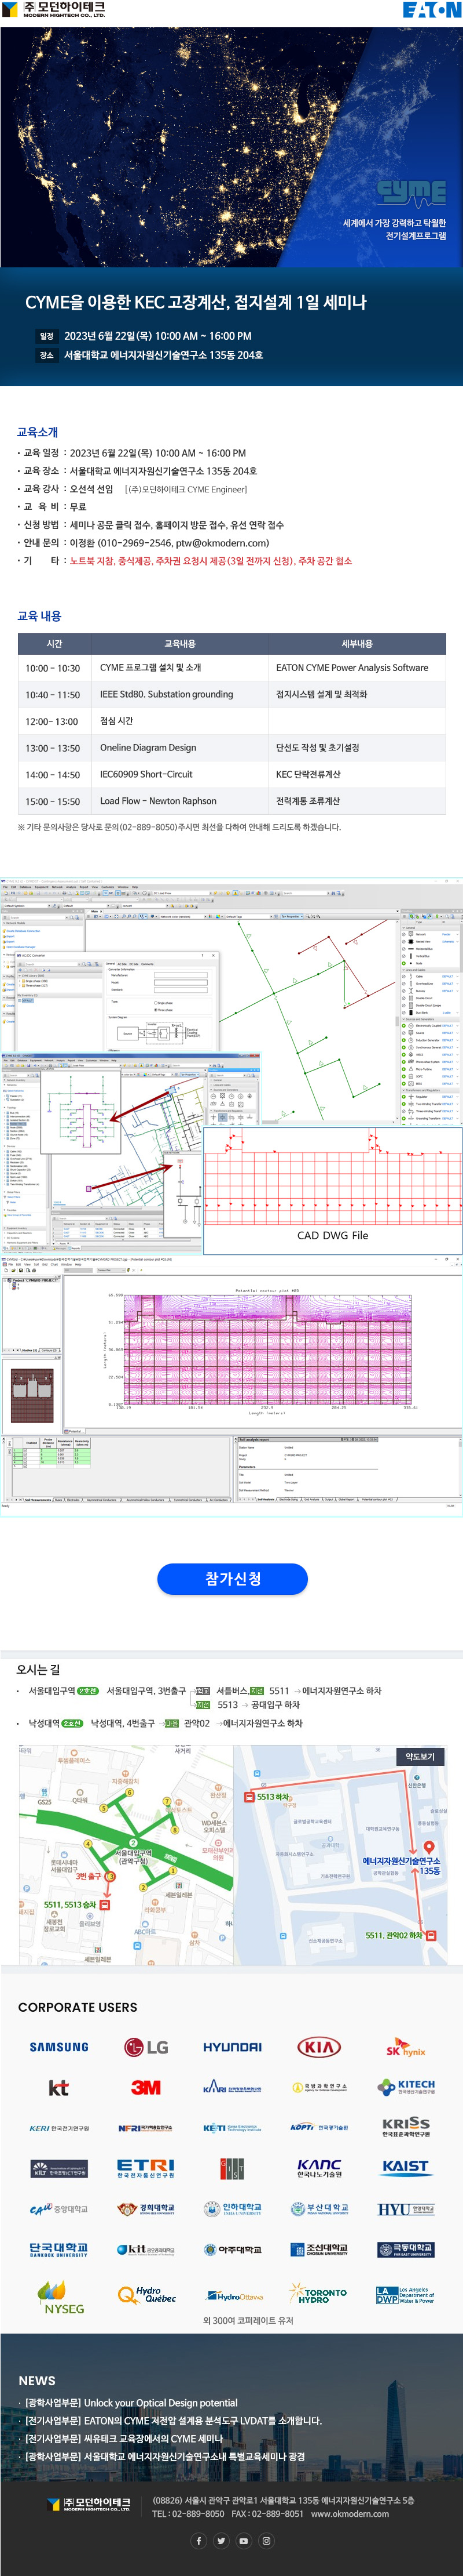Click the 낙성대역 directions line

click(164, 1723)
